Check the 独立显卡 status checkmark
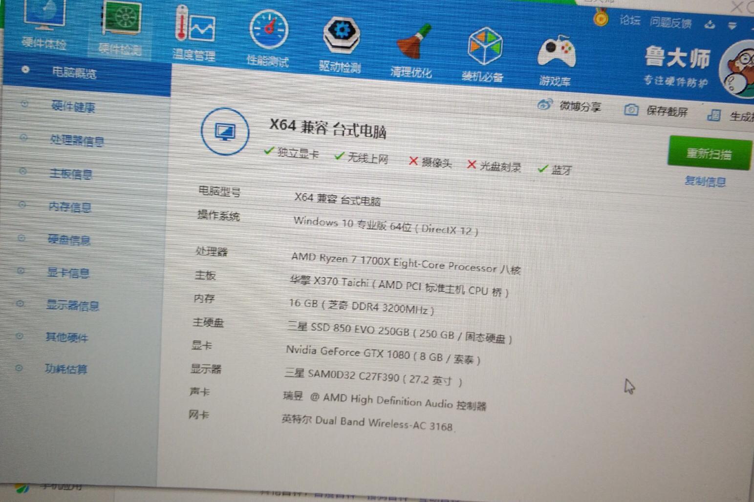 click(x=269, y=151)
